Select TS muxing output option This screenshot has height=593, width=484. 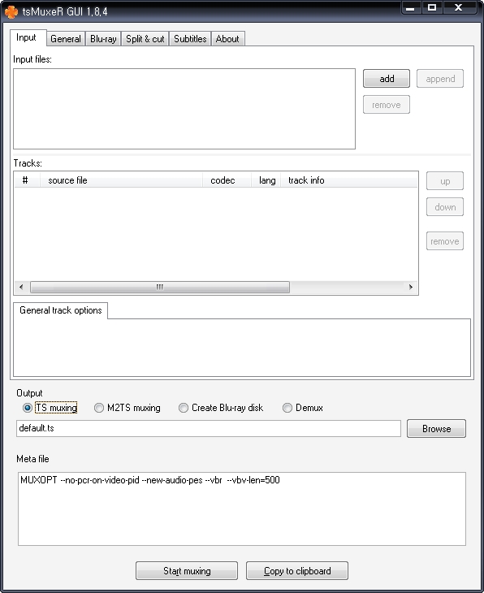50,408
